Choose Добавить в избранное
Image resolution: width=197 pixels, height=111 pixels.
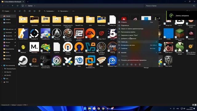pyautogui.click(x=138, y=39)
